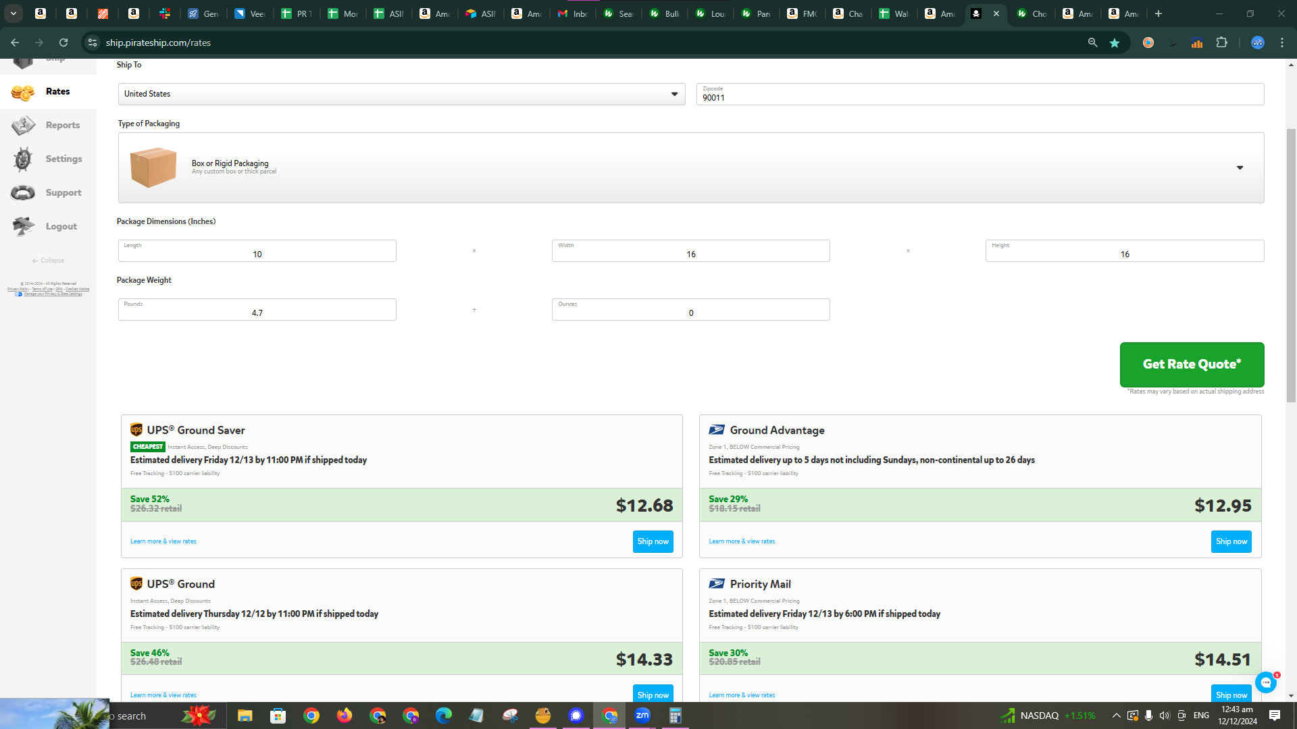1297x729 pixels.
Task: Close the current Pirate Ship tab
Action: [x=996, y=13]
